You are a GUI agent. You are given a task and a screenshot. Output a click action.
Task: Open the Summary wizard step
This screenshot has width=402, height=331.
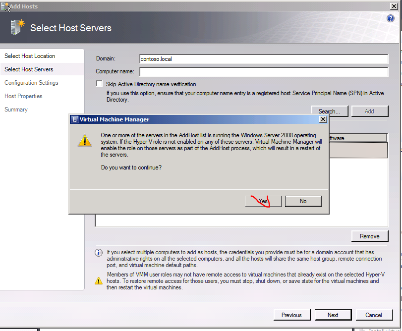16,110
